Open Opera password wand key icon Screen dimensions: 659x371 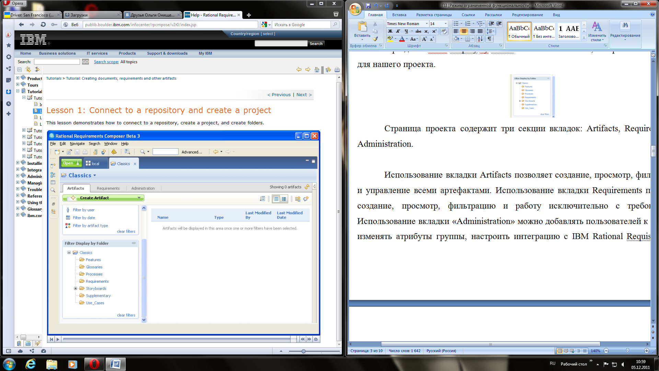[x=54, y=24]
